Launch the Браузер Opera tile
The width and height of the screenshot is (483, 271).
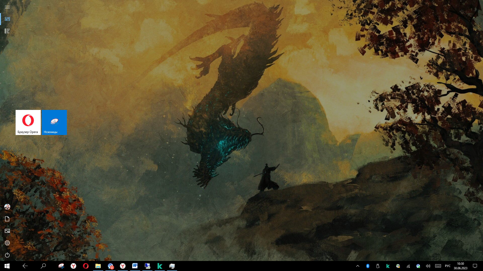coord(28,122)
